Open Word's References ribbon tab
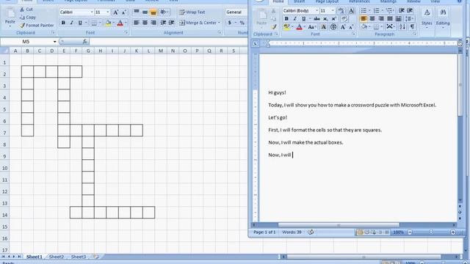 pyautogui.click(x=359, y=1)
